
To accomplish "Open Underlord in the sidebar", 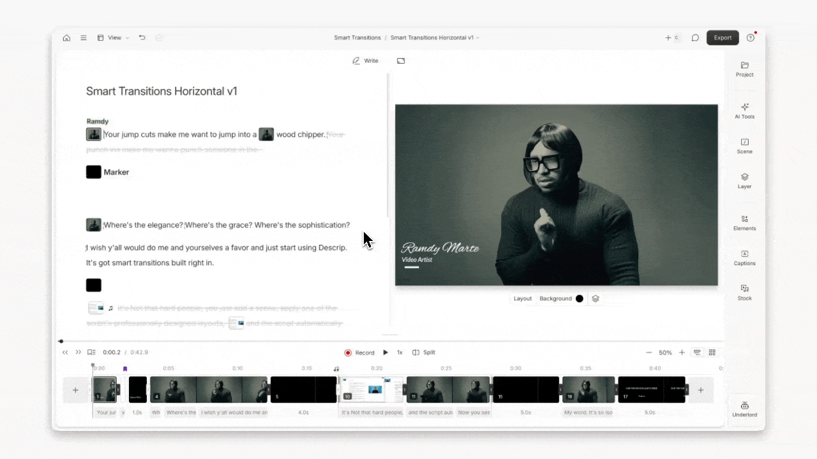I will pos(744,409).
